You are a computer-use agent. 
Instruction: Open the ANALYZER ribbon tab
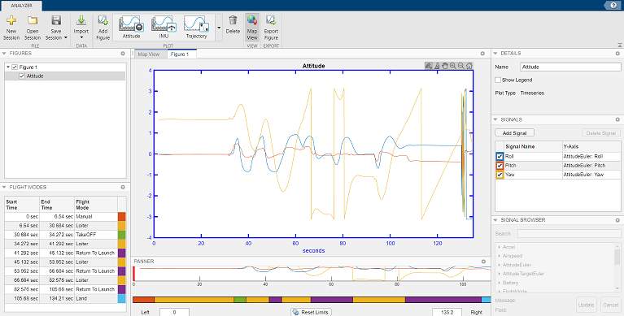pos(21,6)
